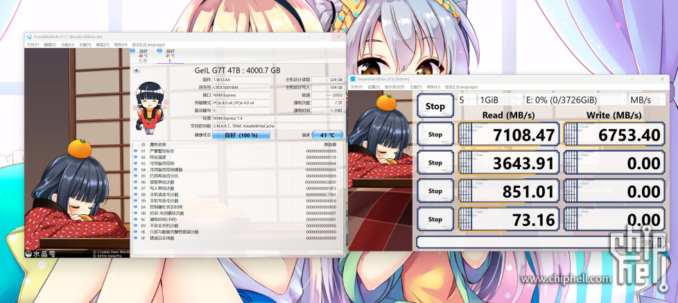678x303 pixels.
Task: Click Stop button beside 7108.47 read
Action: [x=435, y=134]
